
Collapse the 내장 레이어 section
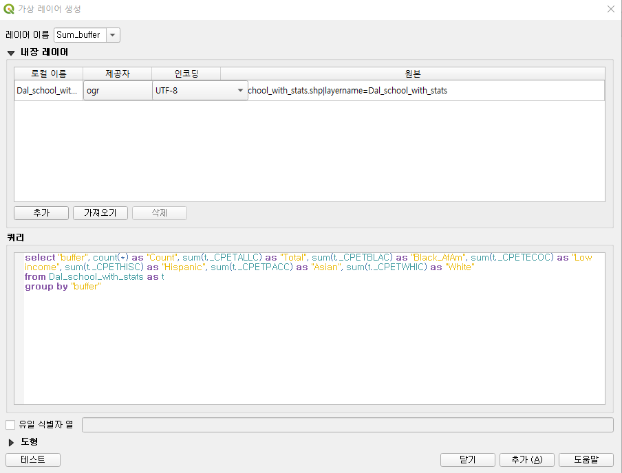(x=11, y=52)
